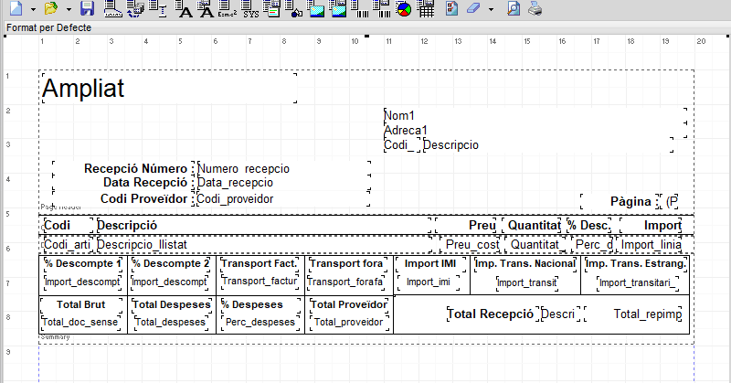Select the 'Import_transitari_' field
The height and width of the screenshot is (383, 731).
pyautogui.click(x=638, y=282)
